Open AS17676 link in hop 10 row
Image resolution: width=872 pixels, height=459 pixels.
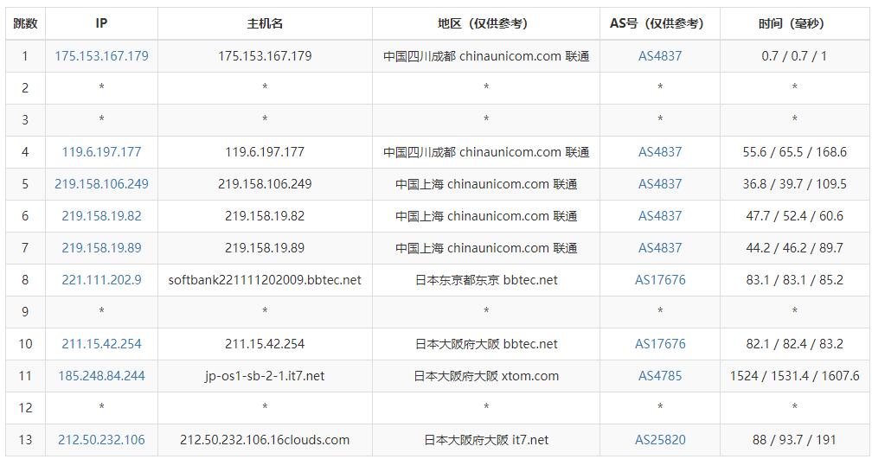659,344
